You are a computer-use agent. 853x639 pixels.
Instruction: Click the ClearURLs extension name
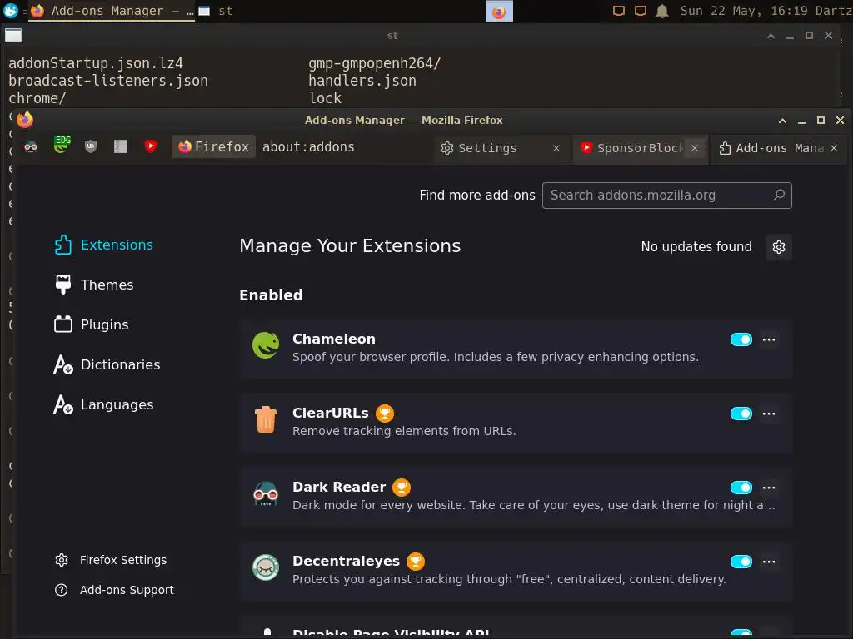[330, 413]
